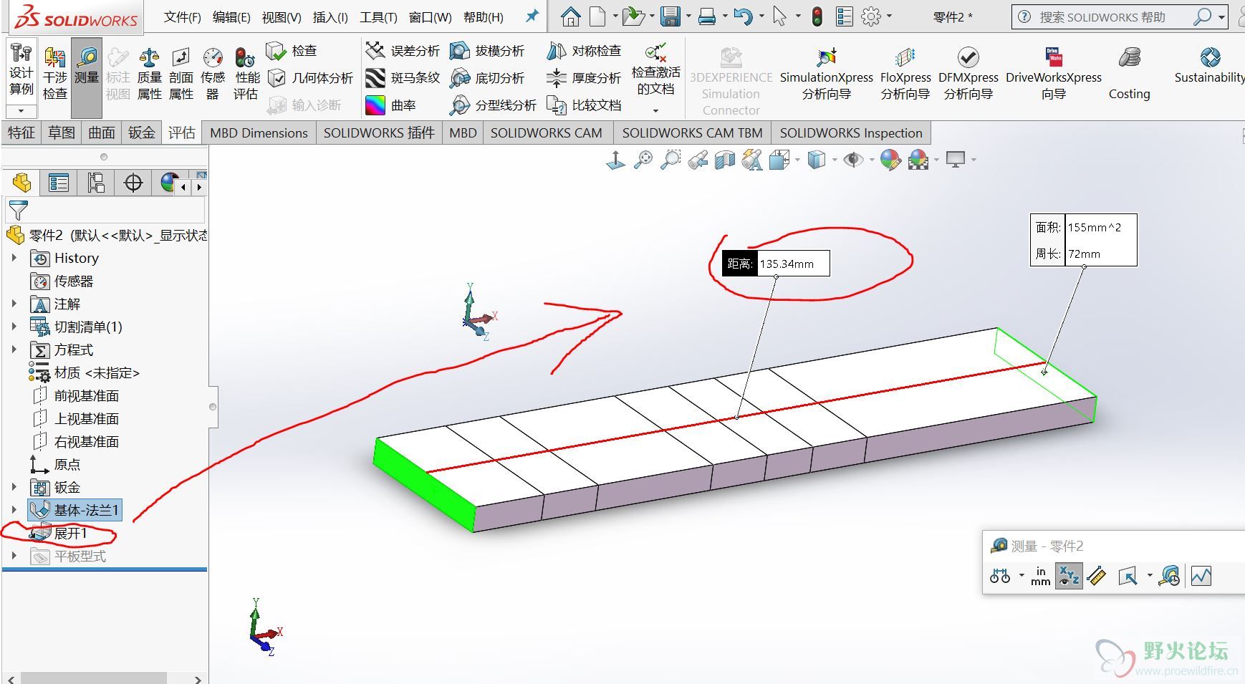This screenshot has width=1245, height=684.
Task: Open 底切分析 undercut analysis
Action: [x=487, y=78]
